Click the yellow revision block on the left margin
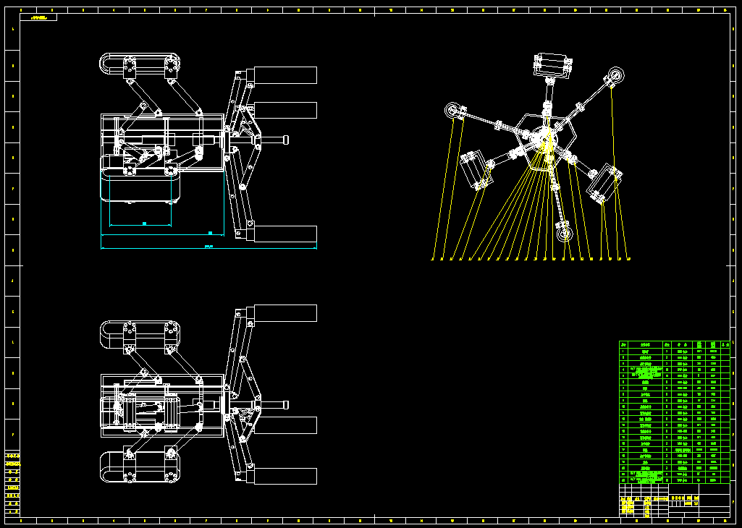Screen dimensions: 742x528 (13, 484)
